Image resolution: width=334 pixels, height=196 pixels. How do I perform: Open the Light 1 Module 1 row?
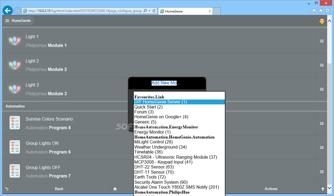click(x=159, y=41)
